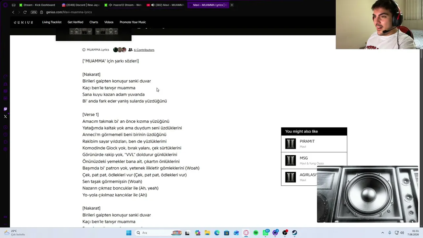Open Get Verified in the Genius menu
Image resolution: width=423 pixels, height=238 pixels.
(75, 22)
